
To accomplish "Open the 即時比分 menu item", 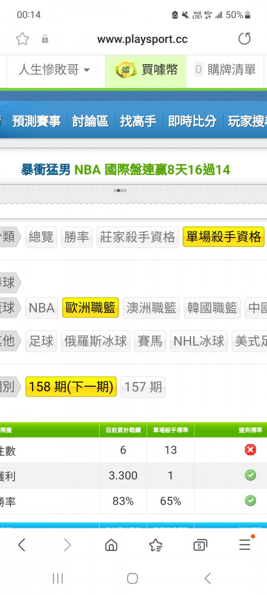I will 192,121.
